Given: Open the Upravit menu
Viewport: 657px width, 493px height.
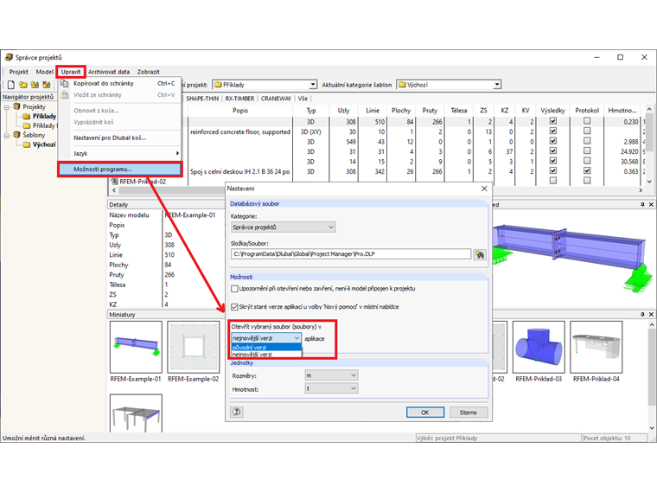Looking at the screenshot, I should coord(70,72).
